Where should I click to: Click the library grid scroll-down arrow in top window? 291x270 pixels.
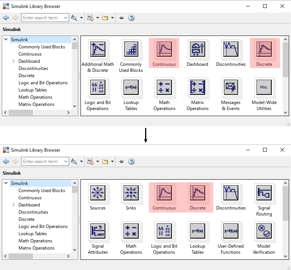(x=285, y=113)
